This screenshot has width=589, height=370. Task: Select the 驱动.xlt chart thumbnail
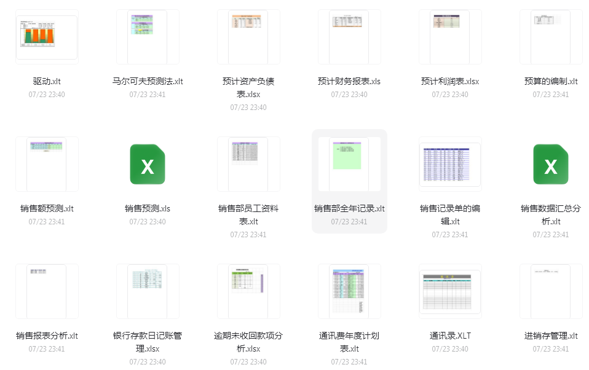(x=47, y=37)
